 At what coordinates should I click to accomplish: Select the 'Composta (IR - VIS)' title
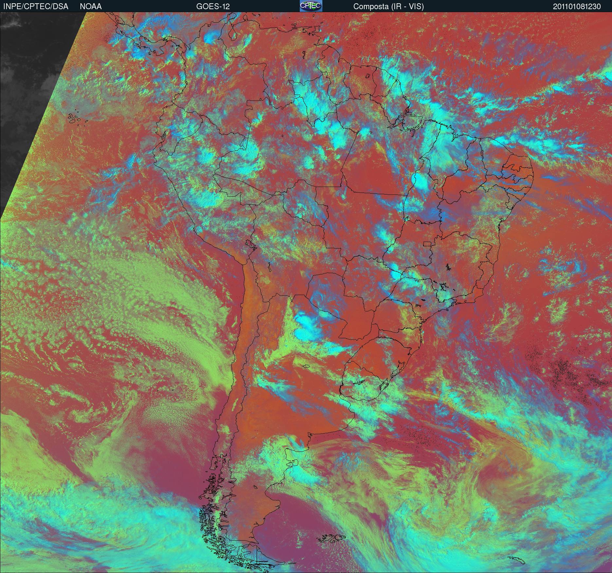(x=388, y=7)
